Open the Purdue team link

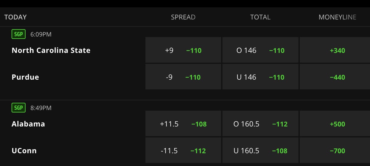click(25, 77)
